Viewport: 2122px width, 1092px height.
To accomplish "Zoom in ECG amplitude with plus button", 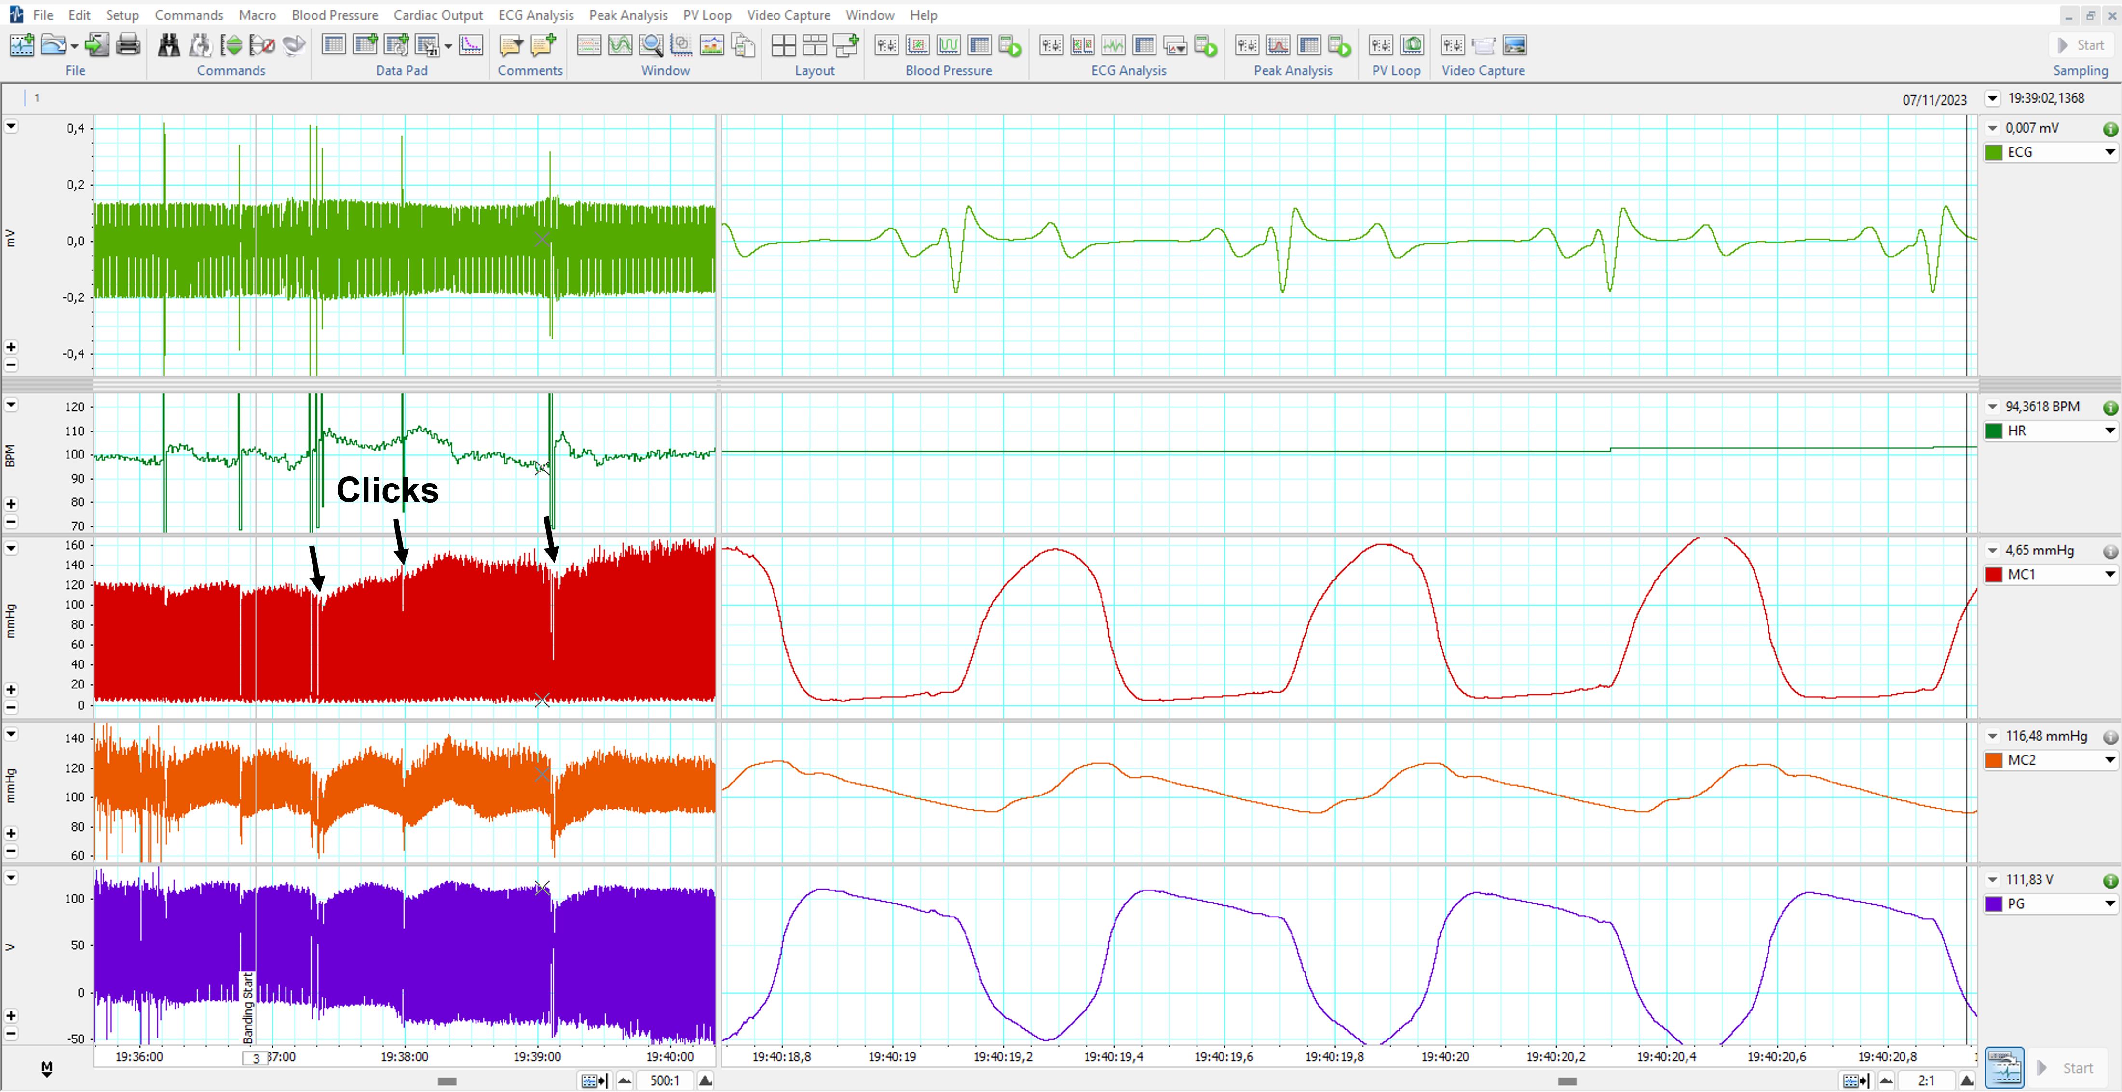I will tap(11, 347).
